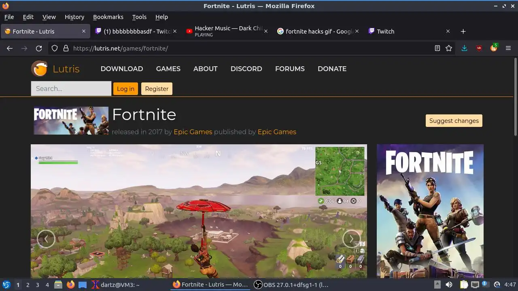Open the Tools menu
518x291 pixels.
point(139,17)
